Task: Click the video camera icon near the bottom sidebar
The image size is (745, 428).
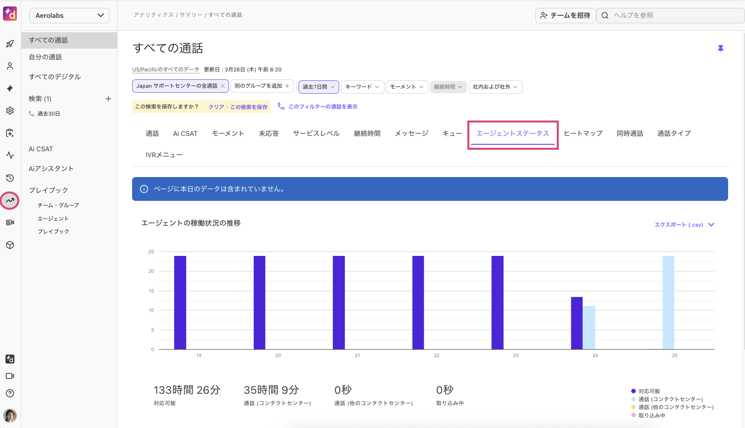Action: [x=10, y=376]
